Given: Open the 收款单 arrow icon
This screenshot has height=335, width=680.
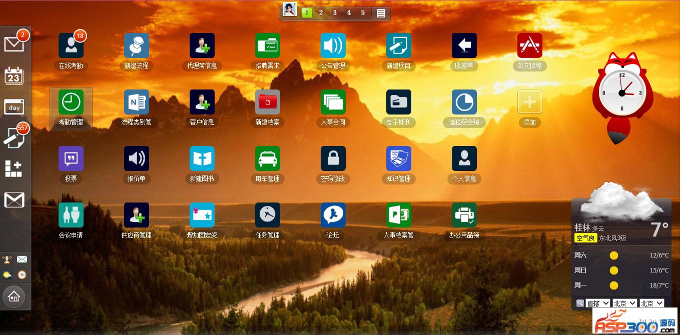Looking at the screenshot, I should click(x=464, y=45).
